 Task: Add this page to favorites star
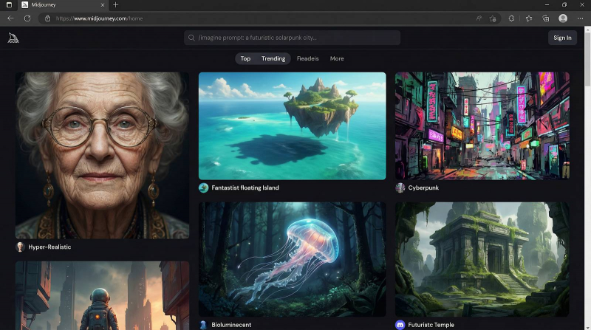[493, 18]
